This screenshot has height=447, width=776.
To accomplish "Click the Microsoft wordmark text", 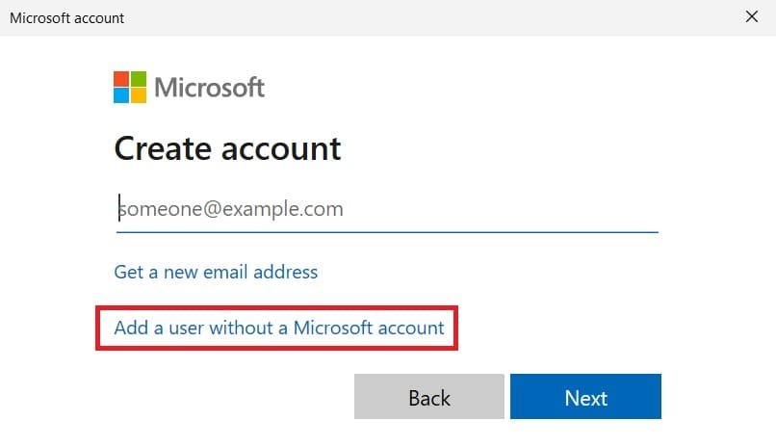I will pyautogui.click(x=209, y=88).
